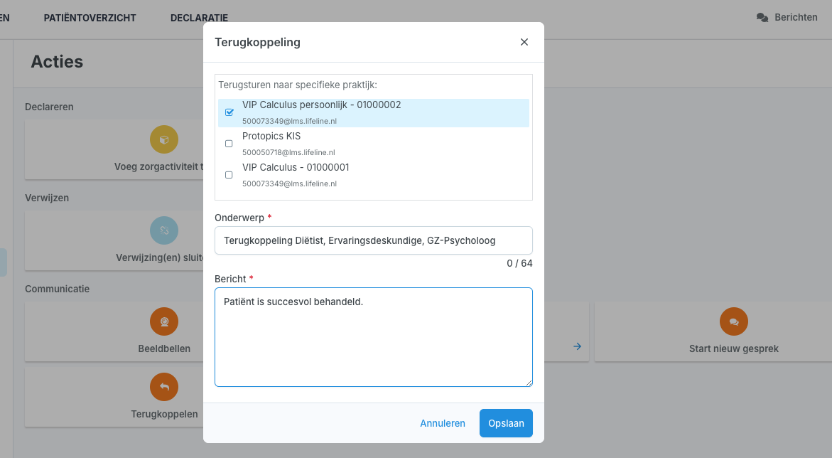The height and width of the screenshot is (458, 832).
Task: Click the Annuleren link button
Action: pyautogui.click(x=443, y=423)
